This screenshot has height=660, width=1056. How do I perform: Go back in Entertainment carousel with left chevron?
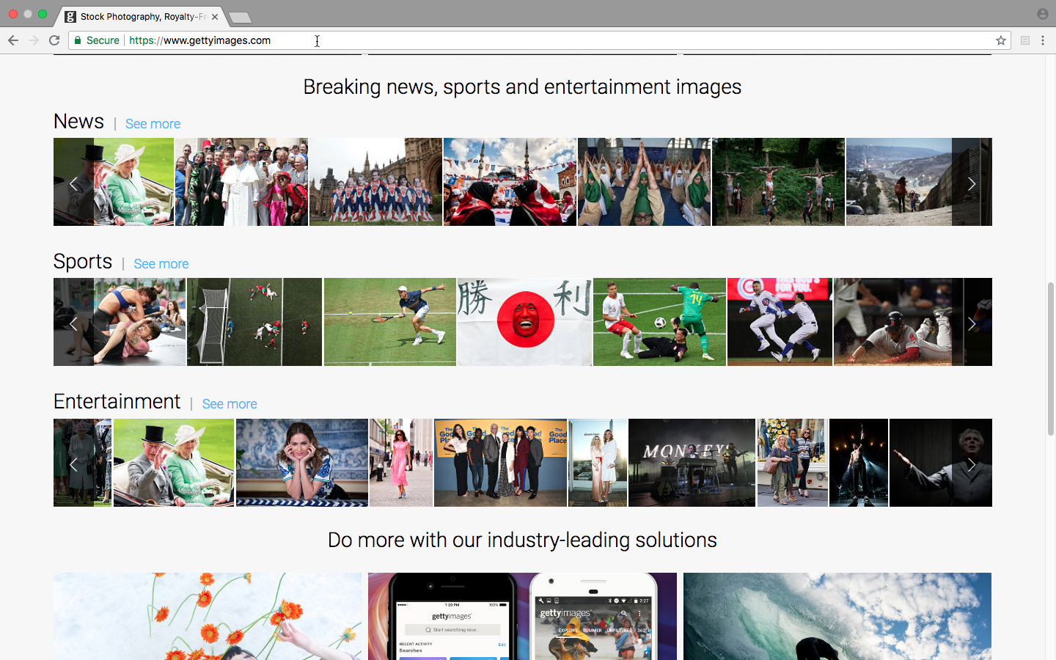click(73, 464)
